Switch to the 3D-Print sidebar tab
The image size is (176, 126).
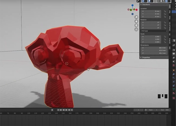point(169,41)
